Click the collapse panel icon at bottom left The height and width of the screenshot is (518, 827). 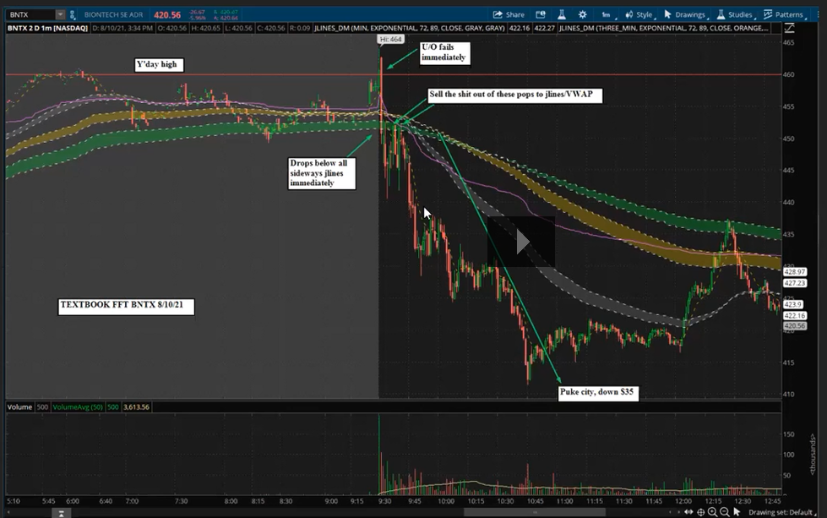[61, 513]
